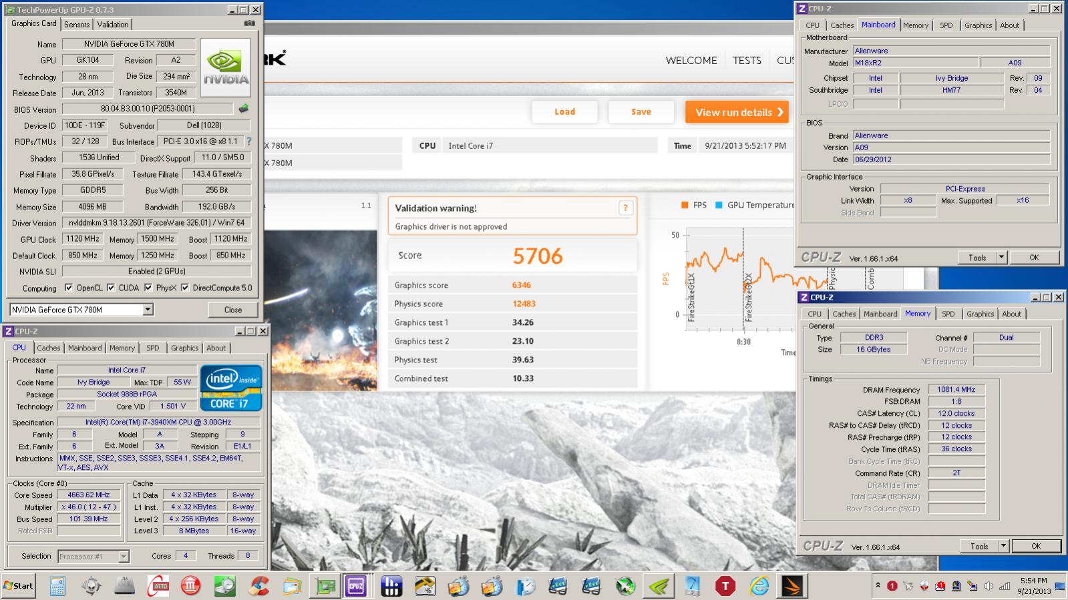Click the 5706 score value
Screen dimensions: 1068x600
(x=538, y=256)
